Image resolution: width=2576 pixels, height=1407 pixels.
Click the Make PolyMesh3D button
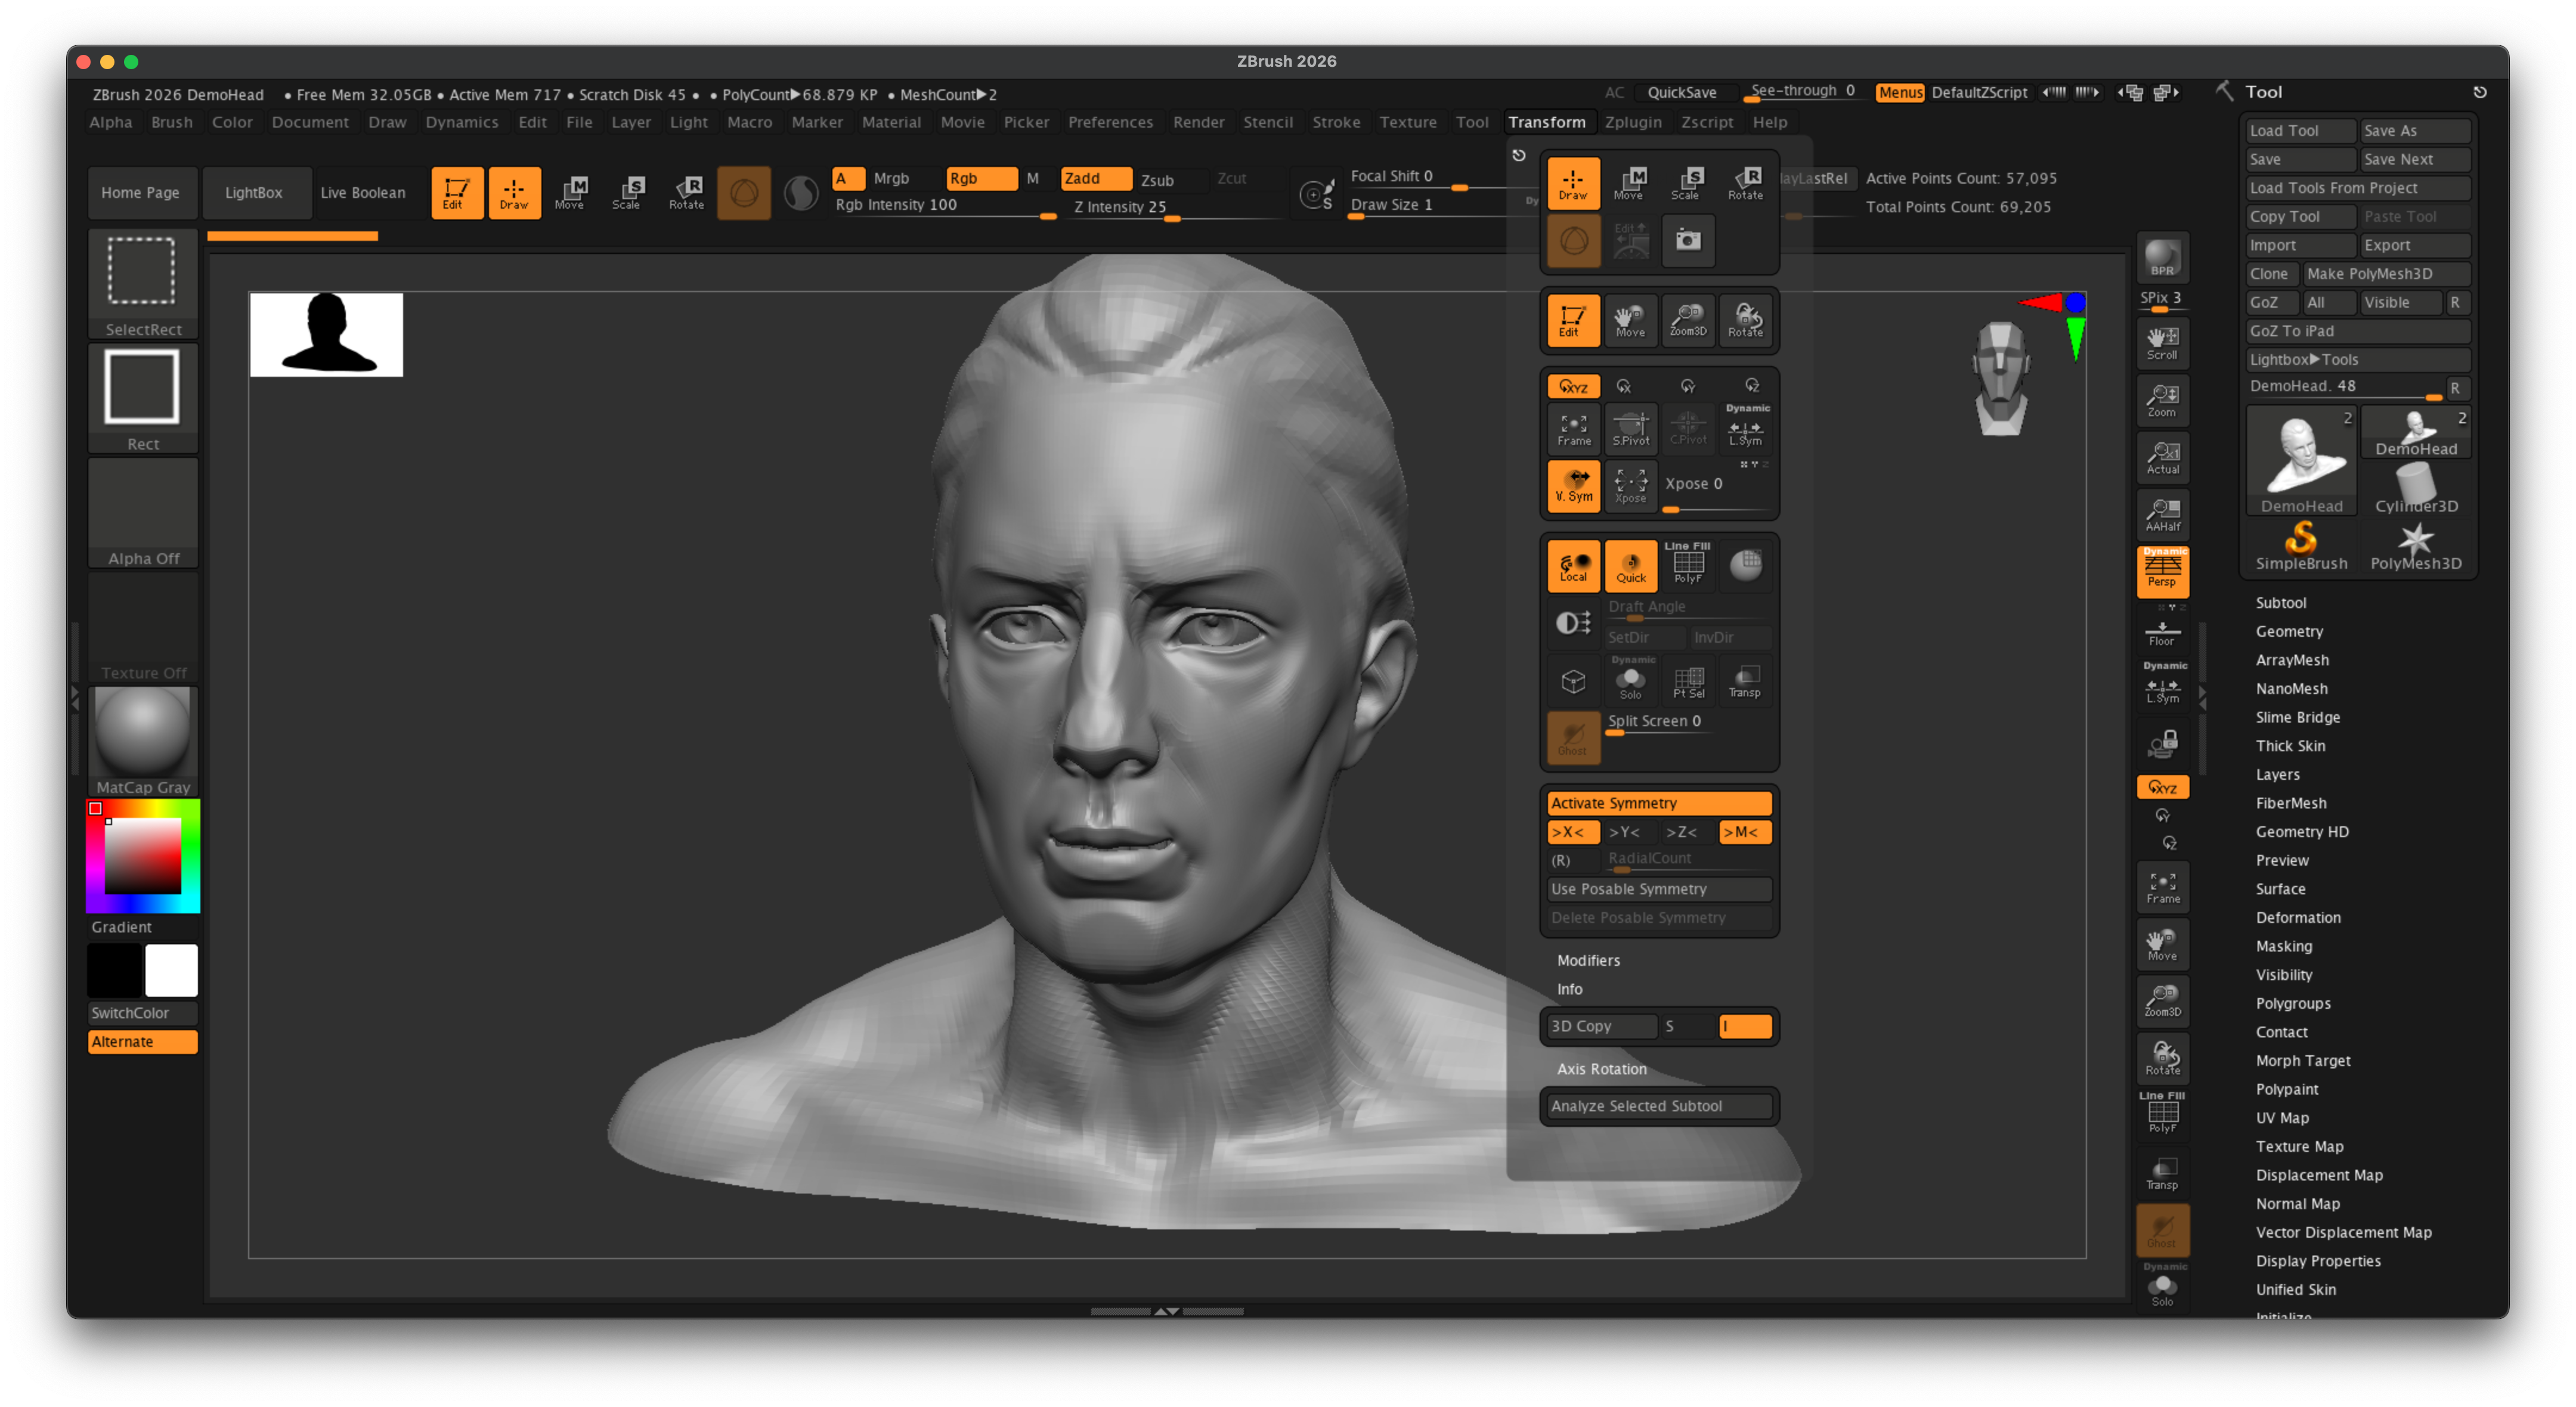point(2388,274)
